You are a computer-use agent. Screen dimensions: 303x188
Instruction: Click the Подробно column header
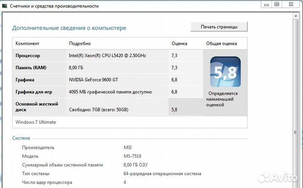80,44
